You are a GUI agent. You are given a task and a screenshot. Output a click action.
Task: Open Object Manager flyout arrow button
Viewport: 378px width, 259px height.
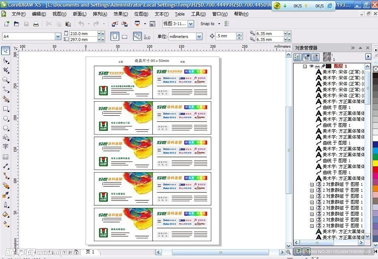click(x=368, y=57)
